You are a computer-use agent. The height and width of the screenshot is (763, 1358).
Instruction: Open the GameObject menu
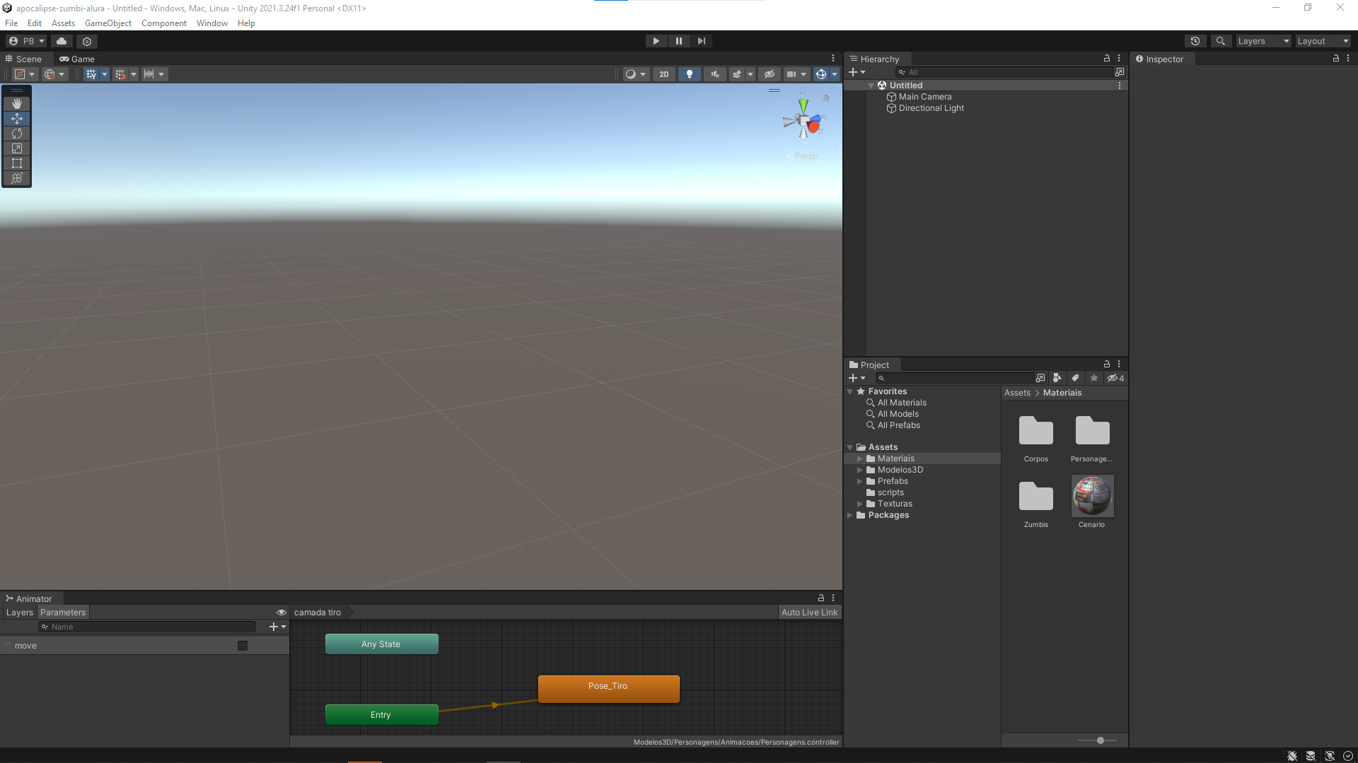[108, 23]
